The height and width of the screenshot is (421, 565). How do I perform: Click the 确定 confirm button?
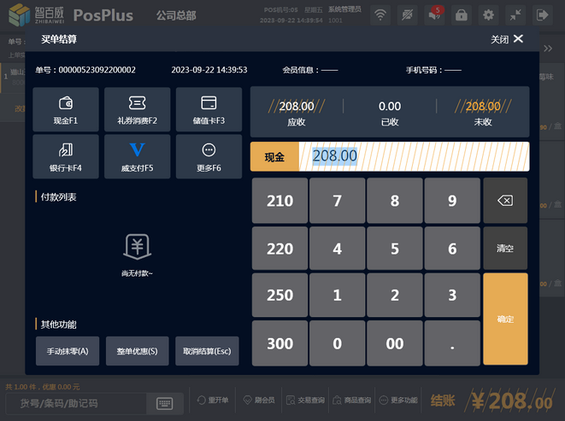click(x=505, y=319)
